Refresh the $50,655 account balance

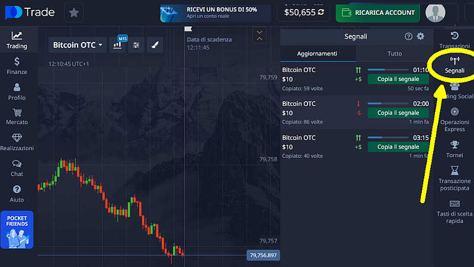click(321, 12)
